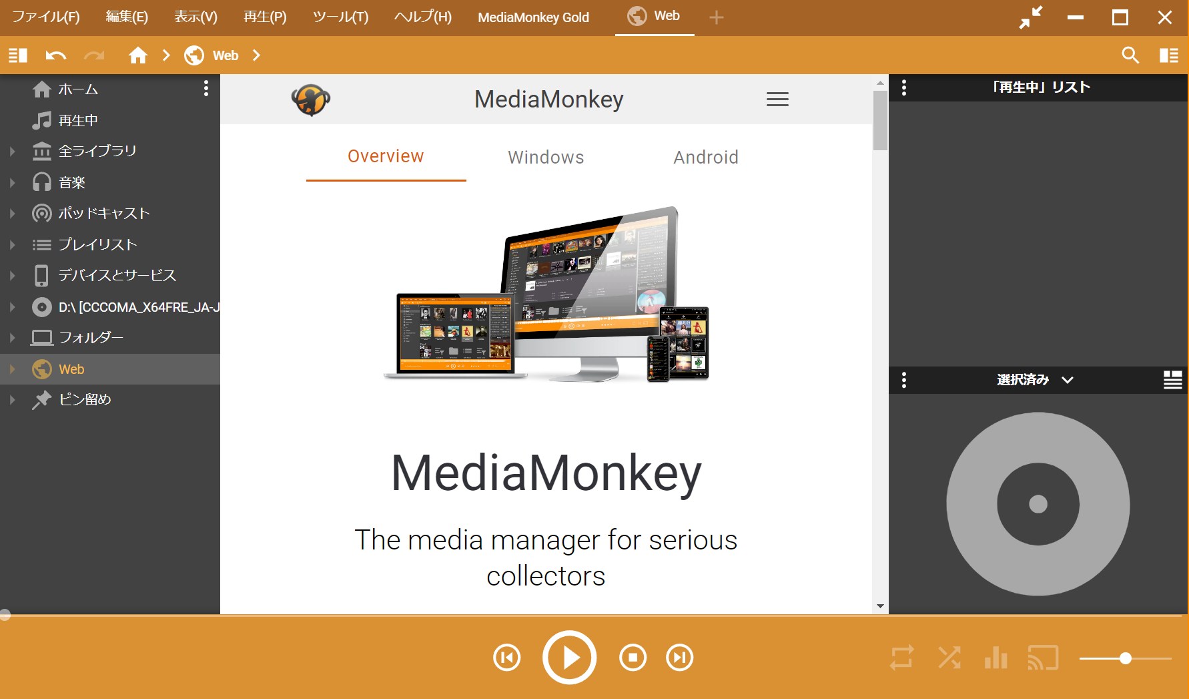Expand the ポッドキャスト tree arrow
Image resolution: width=1189 pixels, height=699 pixels.
pyautogui.click(x=12, y=214)
